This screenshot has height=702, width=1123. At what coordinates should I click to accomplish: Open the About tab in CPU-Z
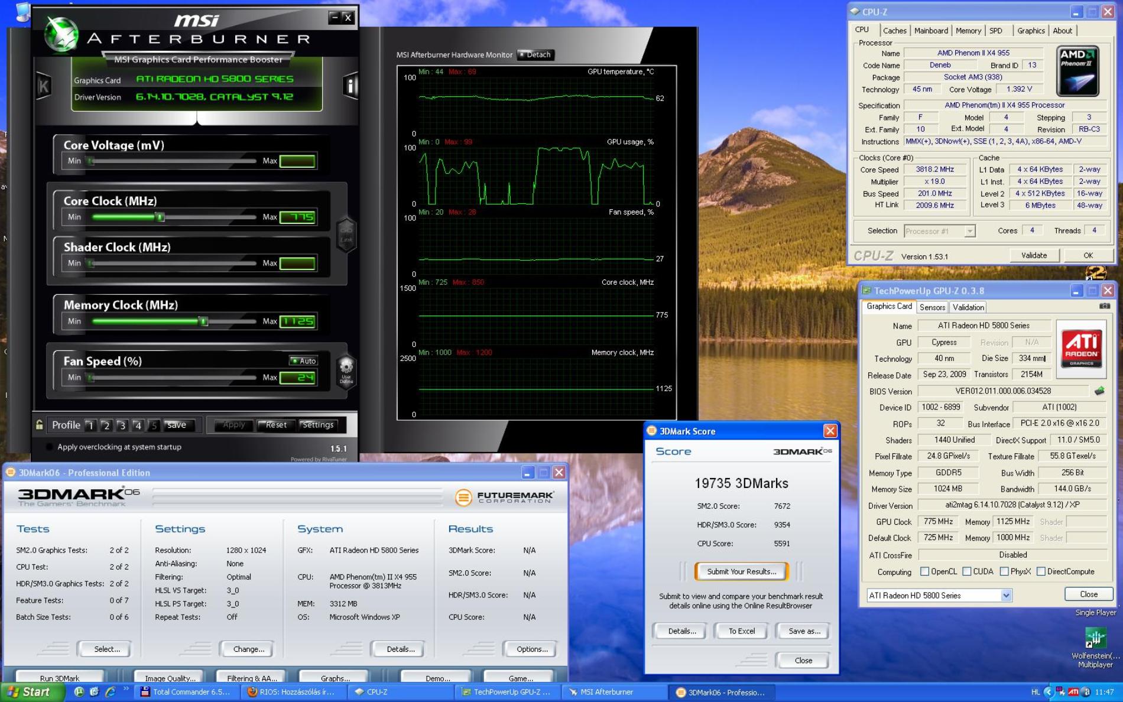tap(1062, 31)
